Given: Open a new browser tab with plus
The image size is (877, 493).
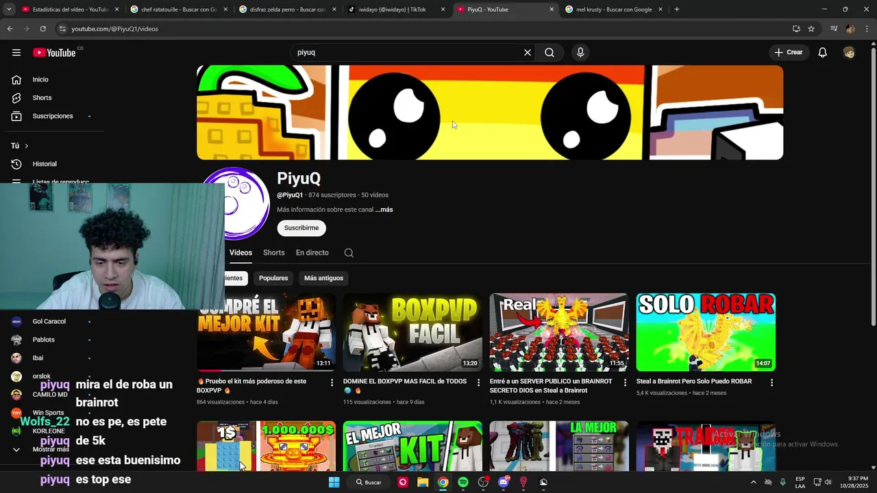Looking at the screenshot, I should point(677,10).
